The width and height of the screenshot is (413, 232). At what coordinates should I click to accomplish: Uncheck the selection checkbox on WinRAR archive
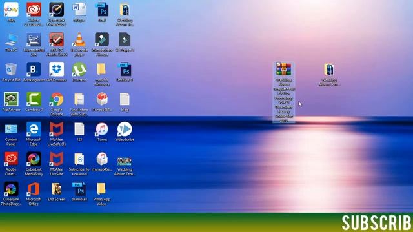click(278, 64)
